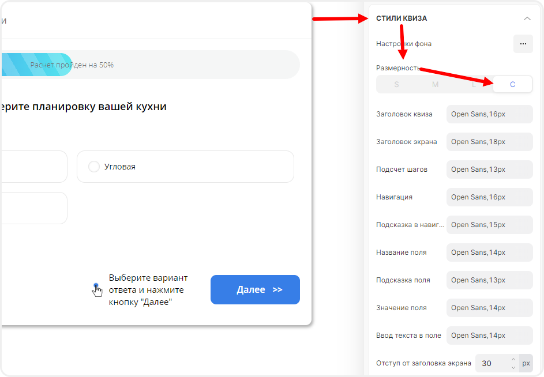Viewport: 544px width, 377px height.
Task: Open the Подсчет шагов font selector
Action: (x=489, y=169)
